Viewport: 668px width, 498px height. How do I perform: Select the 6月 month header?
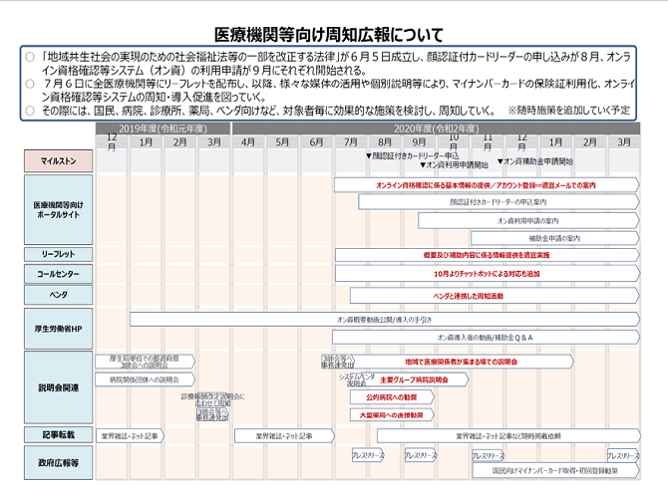pyautogui.click(x=316, y=141)
